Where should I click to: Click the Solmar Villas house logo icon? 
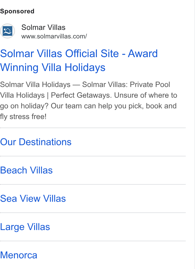point(7,31)
